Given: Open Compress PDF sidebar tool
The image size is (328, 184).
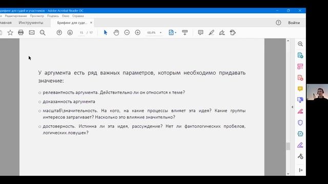Looking at the screenshot, I should 300,134.
